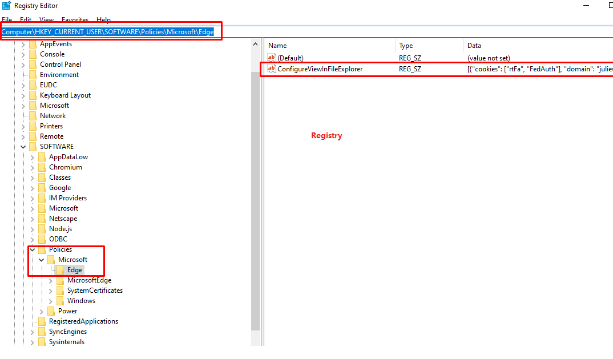
Task: Click the ab icon beside (Default) value
Action: tap(271, 58)
